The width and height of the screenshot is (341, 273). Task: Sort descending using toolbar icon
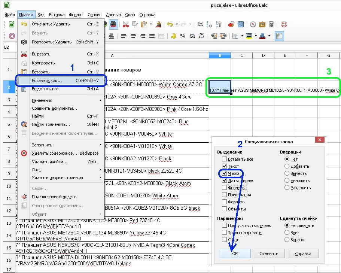click(219, 24)
